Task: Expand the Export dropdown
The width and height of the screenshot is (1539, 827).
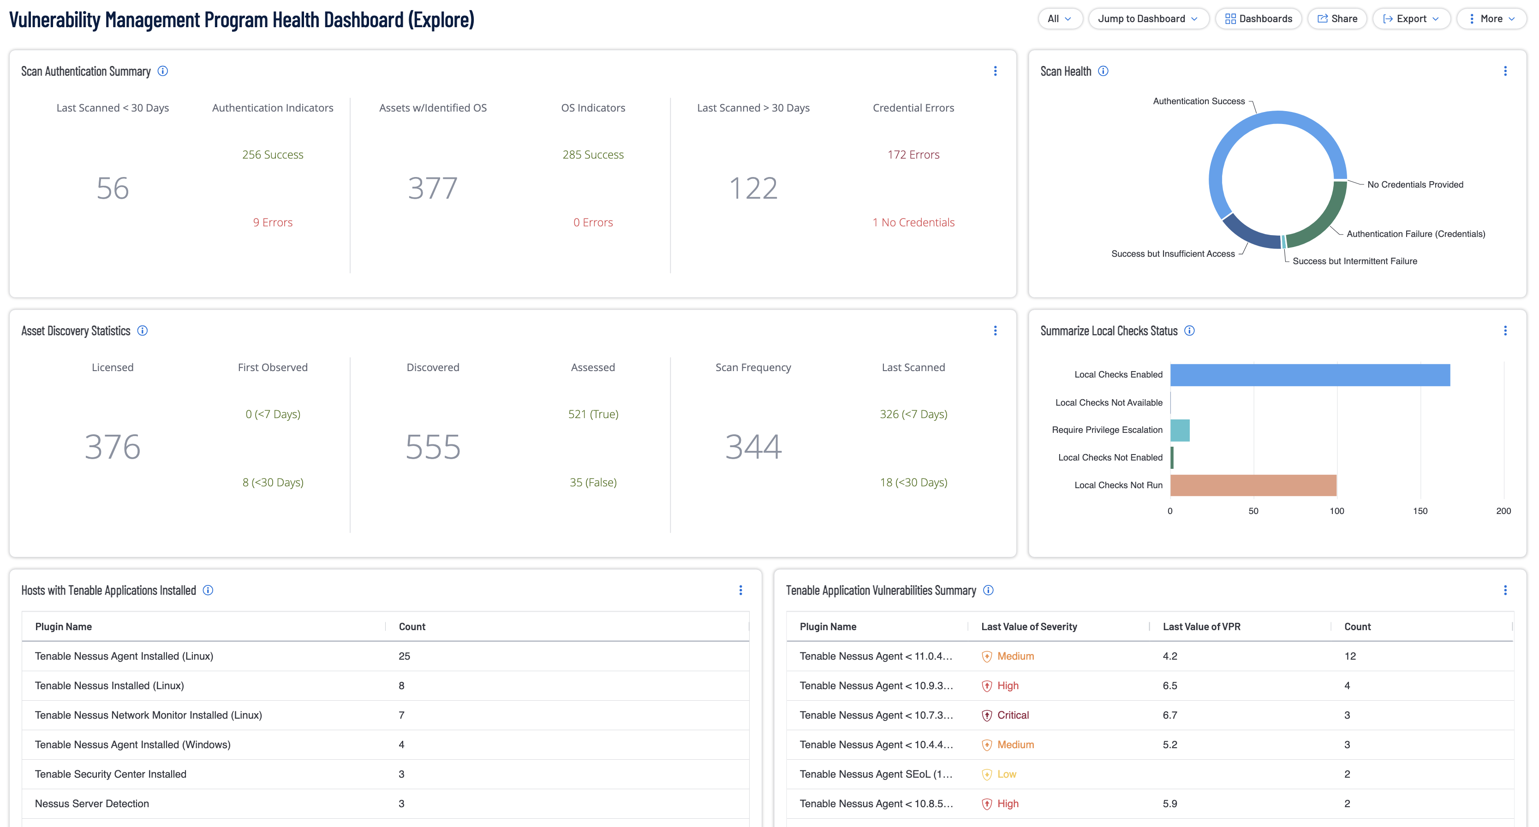Action: click(1411, 18)
